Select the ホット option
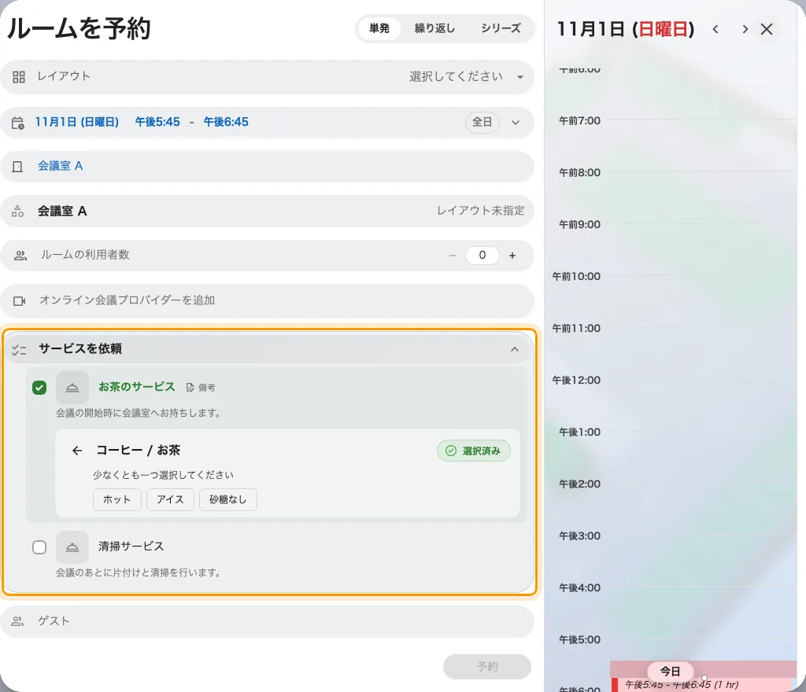 [x=117, y=499]
